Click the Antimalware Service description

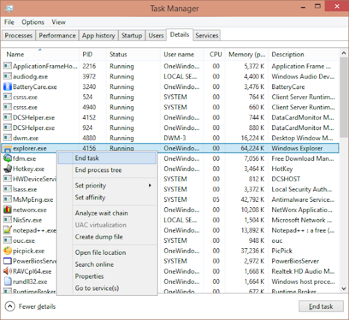[x=303, y=199]
